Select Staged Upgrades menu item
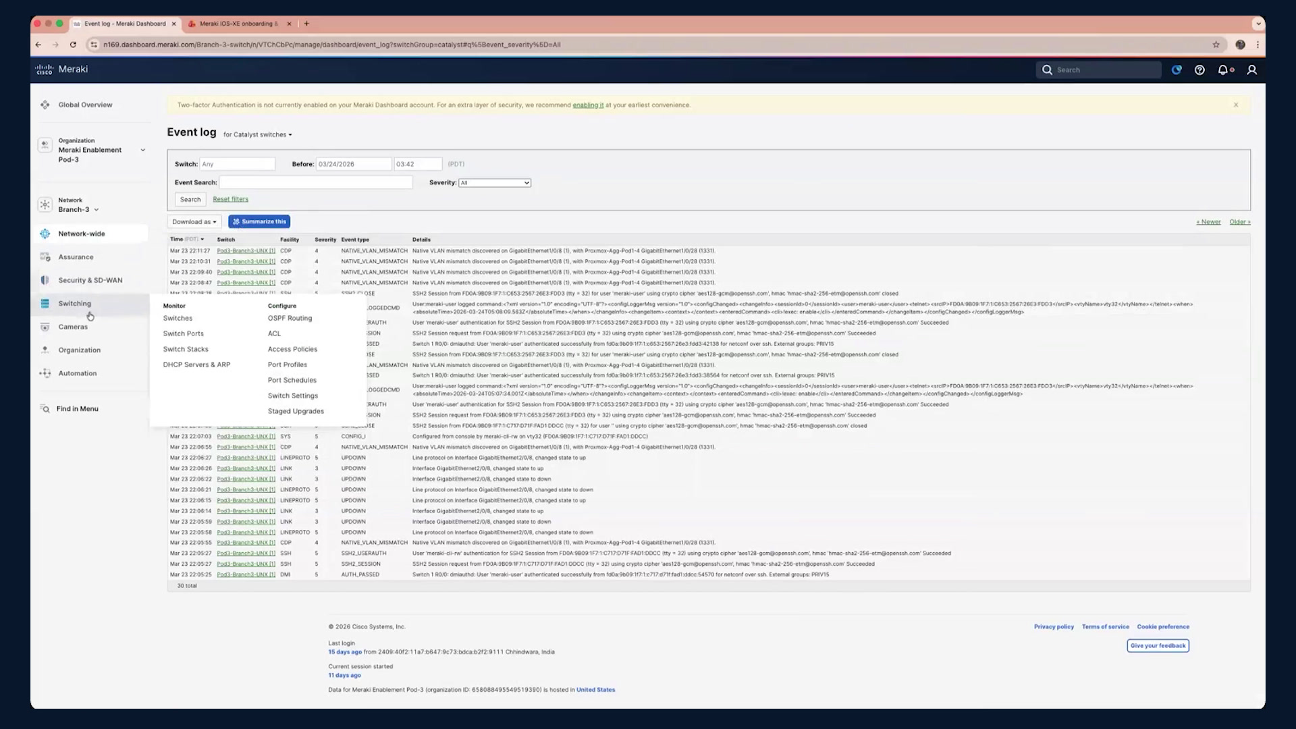Viewport: 1296px width, 729px height. tap(296, 411)
